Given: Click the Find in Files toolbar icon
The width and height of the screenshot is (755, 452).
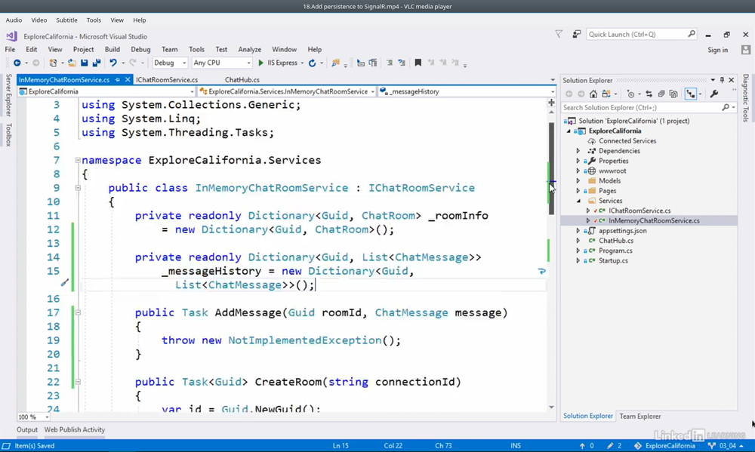Looking at the screenshot, I should [336, 63].
